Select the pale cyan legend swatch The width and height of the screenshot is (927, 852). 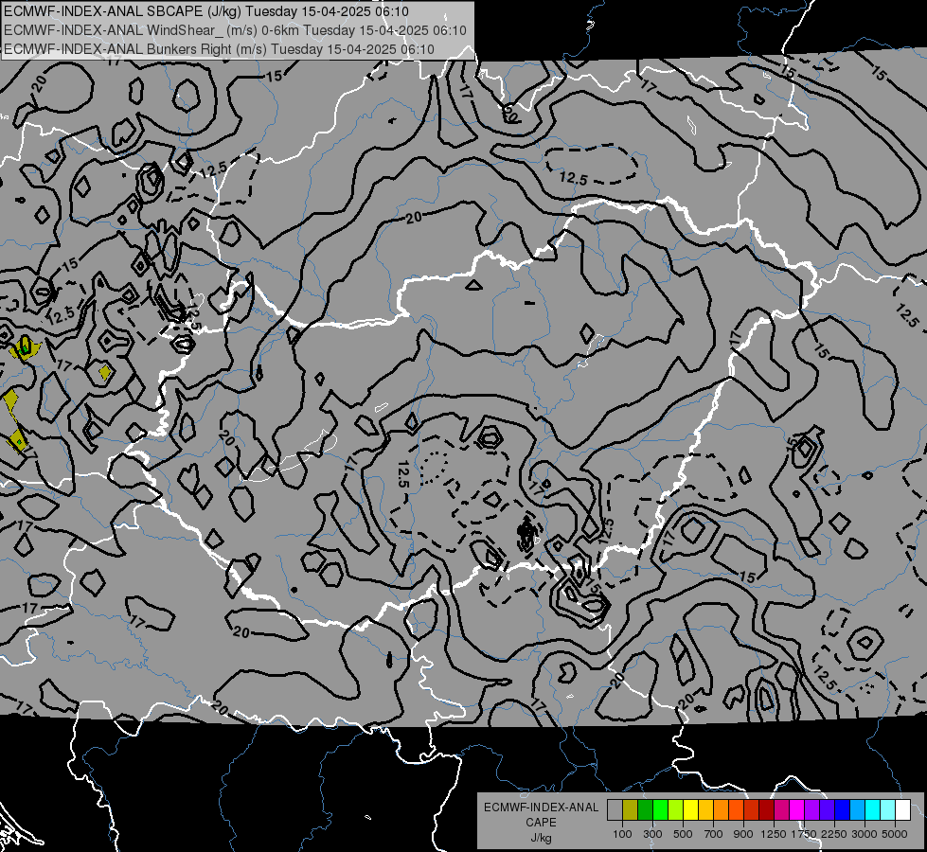click(x=887, y=809)
